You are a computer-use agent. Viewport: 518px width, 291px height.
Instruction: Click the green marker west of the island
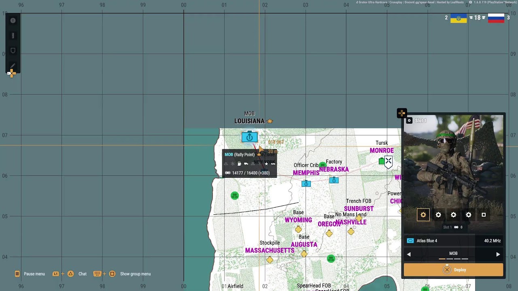click(x=235, y=196)
